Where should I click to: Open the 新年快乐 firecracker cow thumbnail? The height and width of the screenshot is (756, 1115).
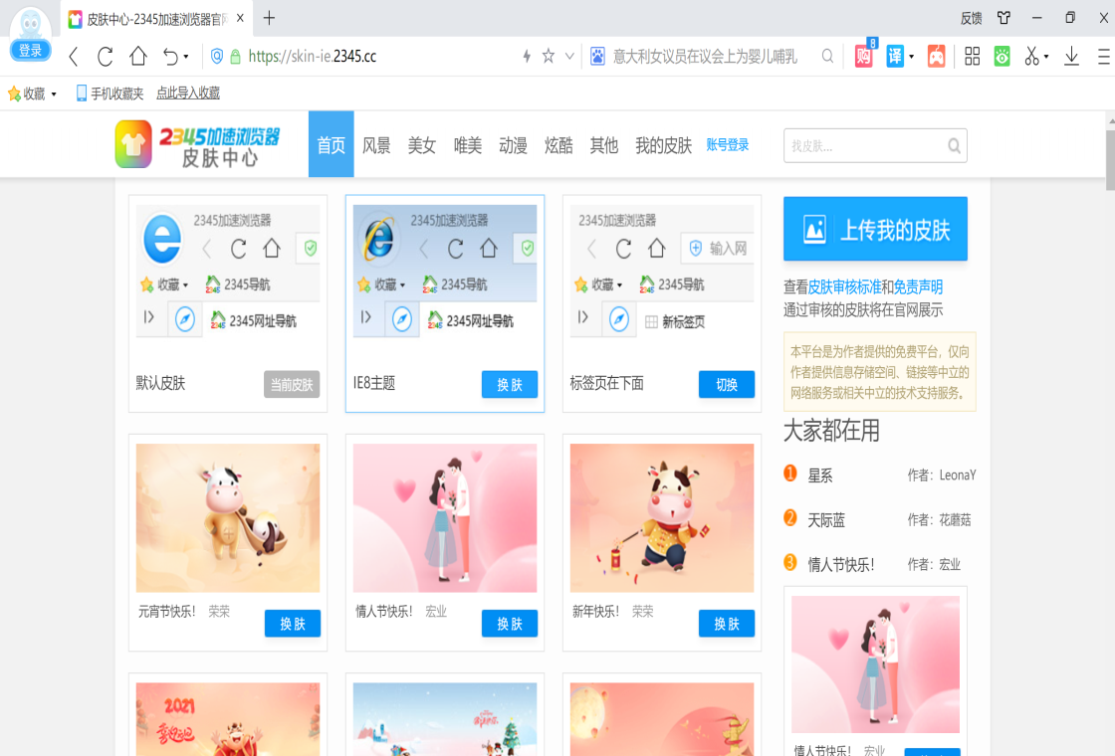point(662,518)
